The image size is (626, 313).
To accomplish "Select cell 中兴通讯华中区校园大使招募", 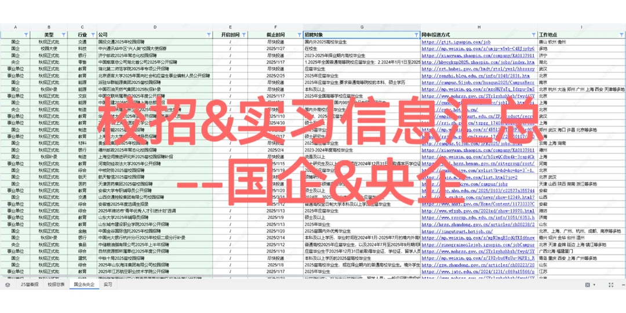I will 155,48.
